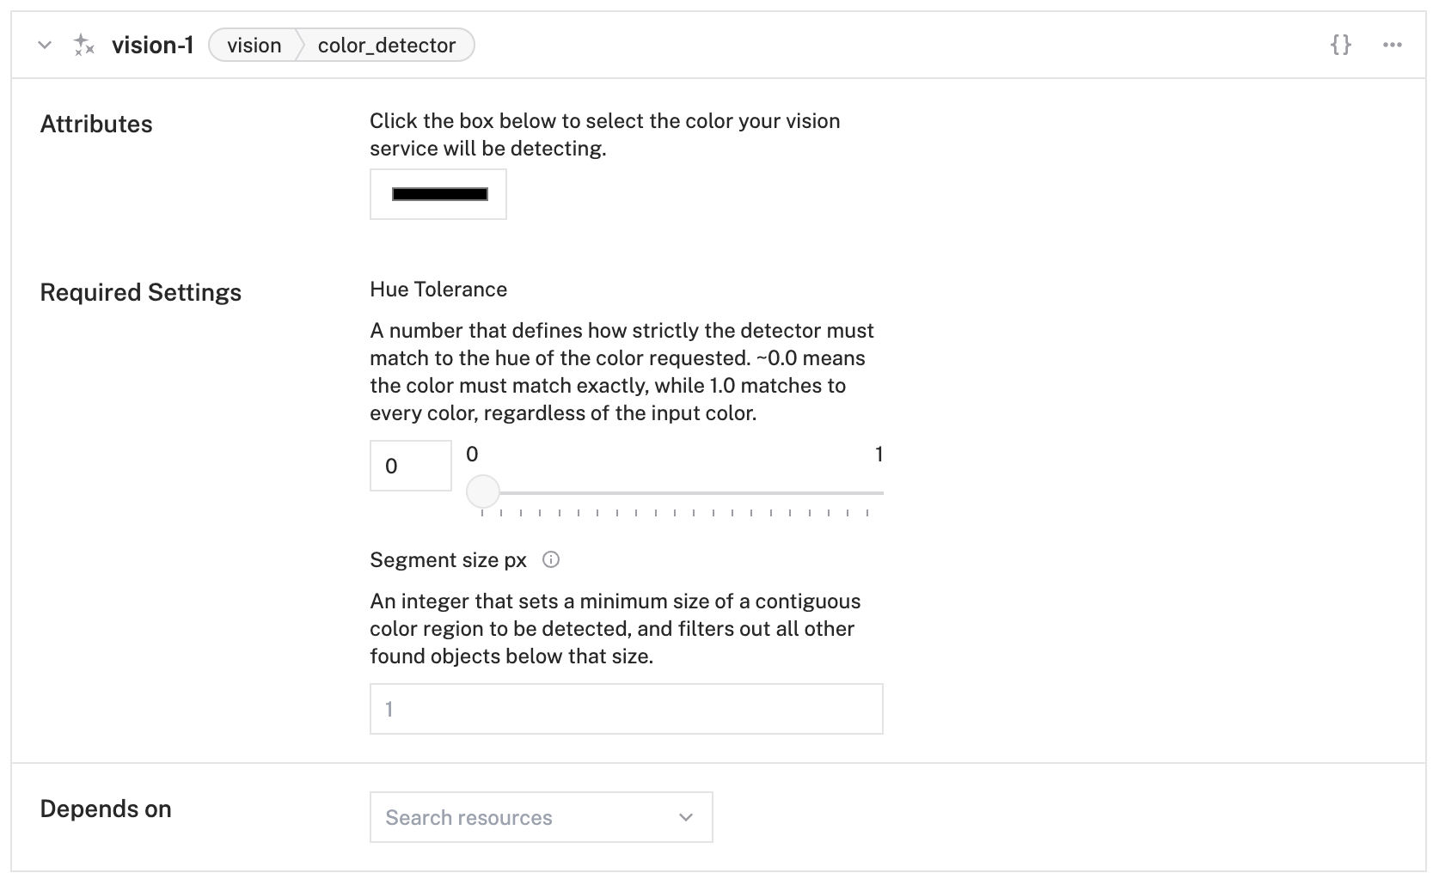Open the three-dot more options menu

(x=1393, y=45)
